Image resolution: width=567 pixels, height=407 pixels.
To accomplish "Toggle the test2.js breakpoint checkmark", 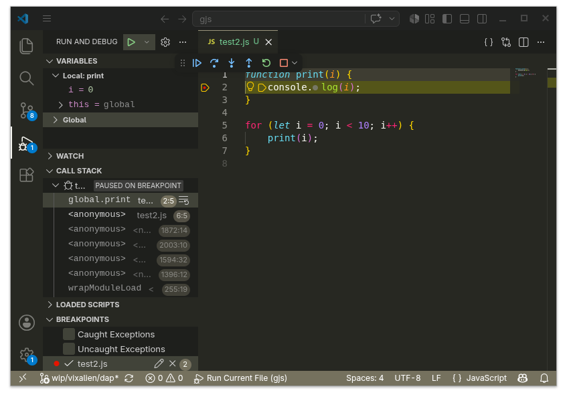I will (x=69, y=363).
